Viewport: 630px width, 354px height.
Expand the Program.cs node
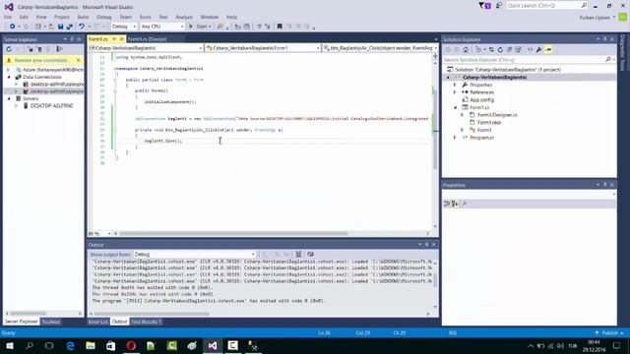(x=455, y=138)
